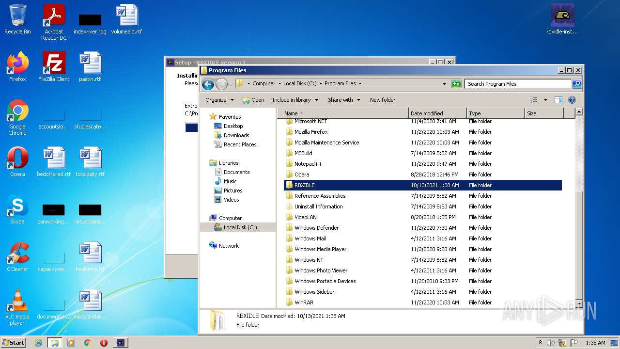Click RBXIDLE setup taskbar button
The width and height of the screenshot is (620, 349).
tap(121, 343)
